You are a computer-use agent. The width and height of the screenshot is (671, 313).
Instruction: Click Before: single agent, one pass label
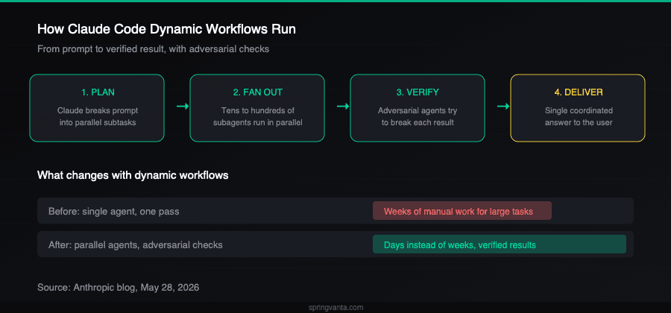(114, 211)
